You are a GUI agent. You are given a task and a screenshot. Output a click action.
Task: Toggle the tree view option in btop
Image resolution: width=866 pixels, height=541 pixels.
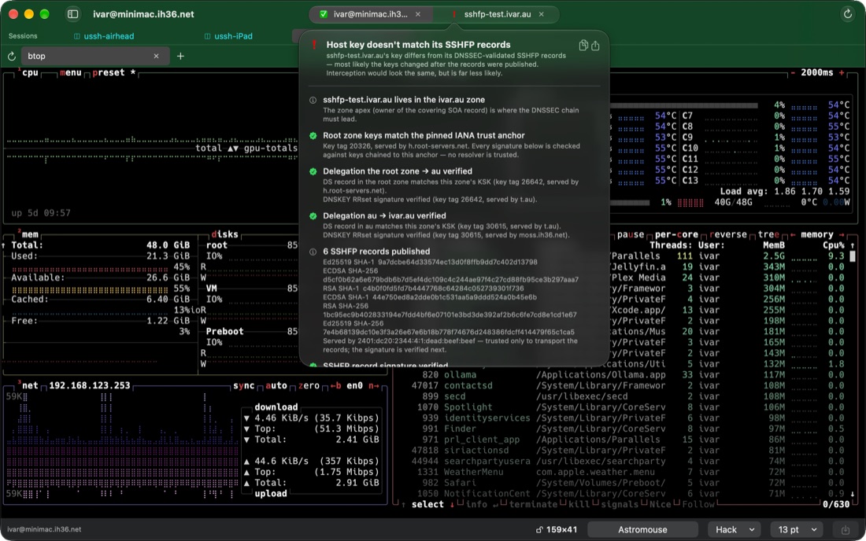click(x=768, y=234)
